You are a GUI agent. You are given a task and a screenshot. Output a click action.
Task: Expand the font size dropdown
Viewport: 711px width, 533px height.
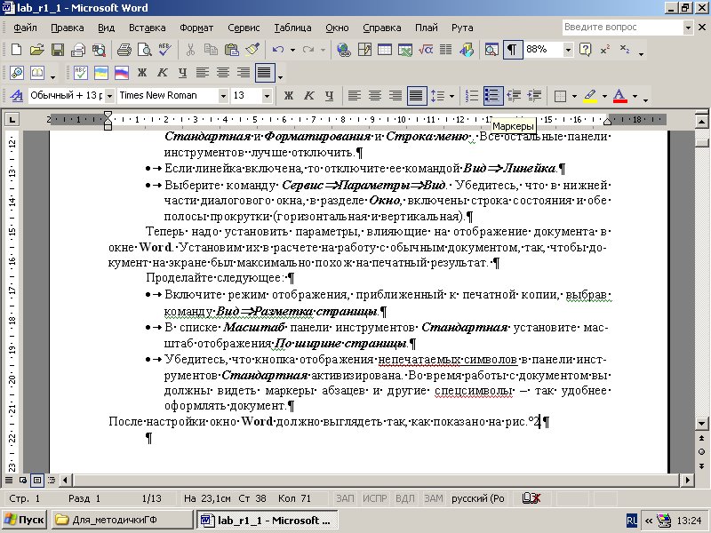(267, 96)
